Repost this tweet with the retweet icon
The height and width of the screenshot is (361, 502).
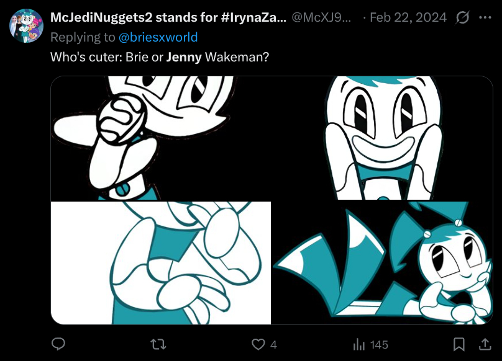coord(158,344)
